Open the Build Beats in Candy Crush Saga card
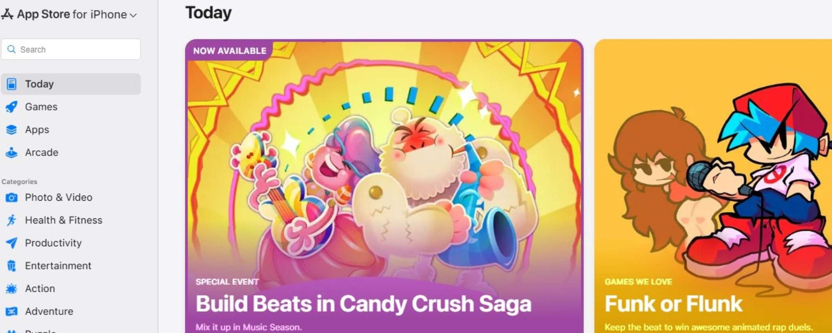Viewport: 832px width, 333px height. coord(384,186)
